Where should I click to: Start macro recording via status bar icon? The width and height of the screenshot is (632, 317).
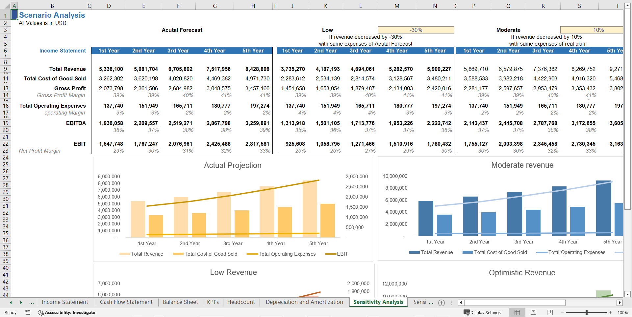(28, 312)
